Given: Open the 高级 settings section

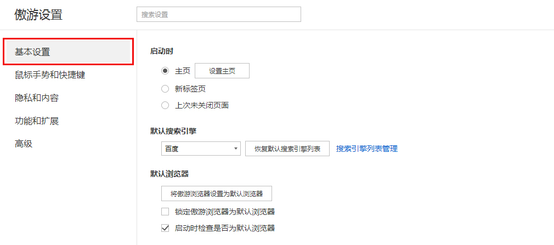Looking at the screenshot, I should pos(24,144).
